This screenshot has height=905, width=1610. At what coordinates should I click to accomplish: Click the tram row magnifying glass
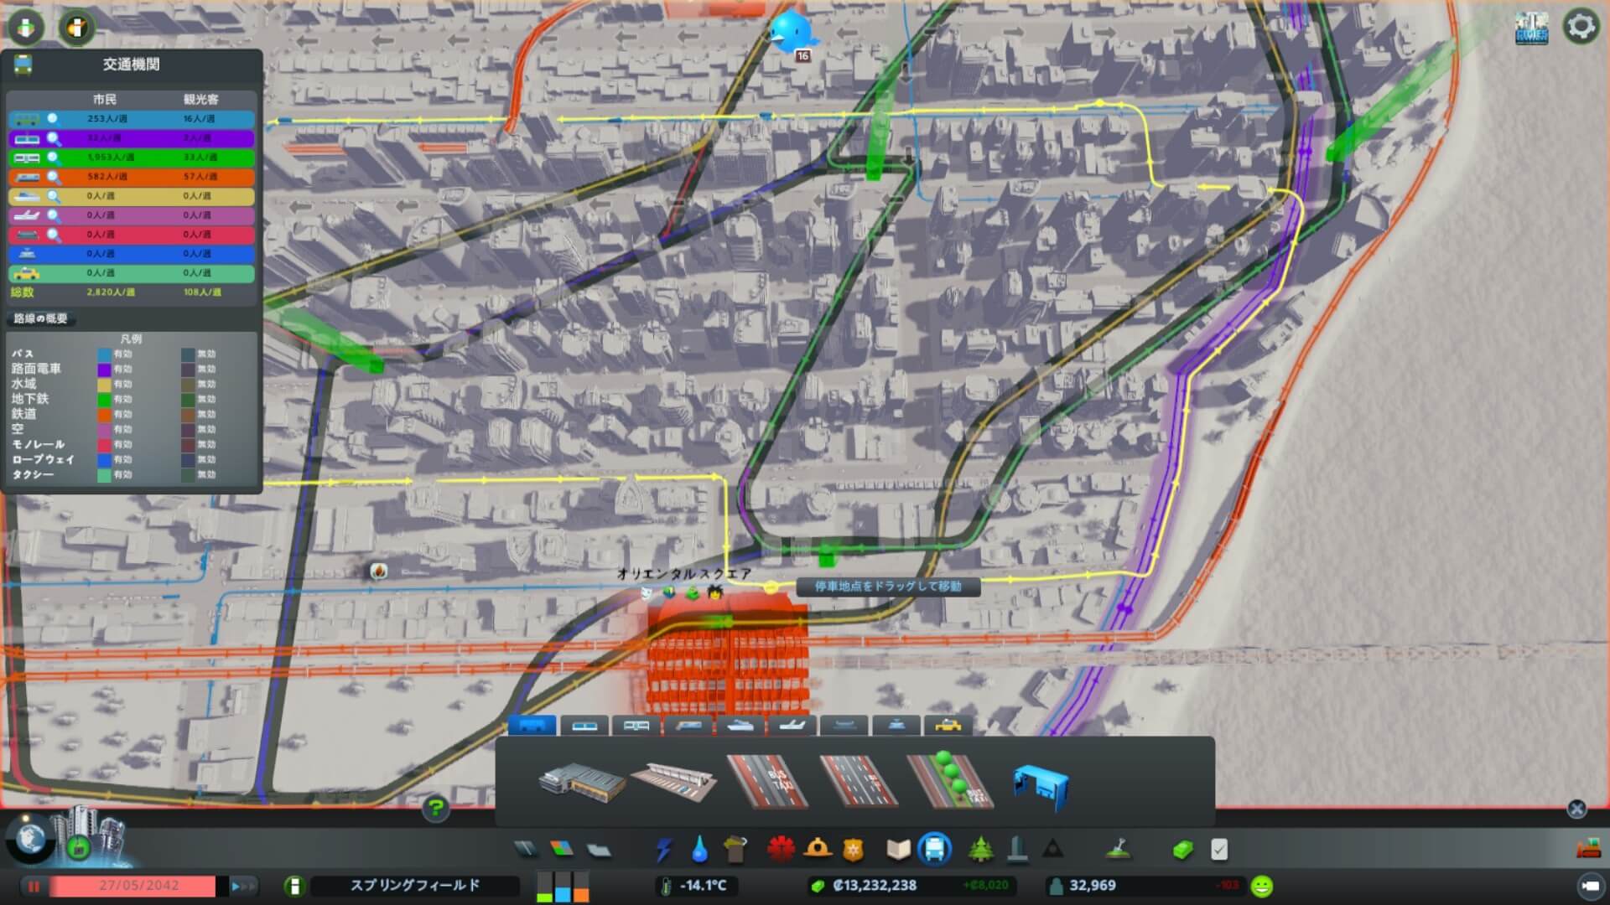54,138
